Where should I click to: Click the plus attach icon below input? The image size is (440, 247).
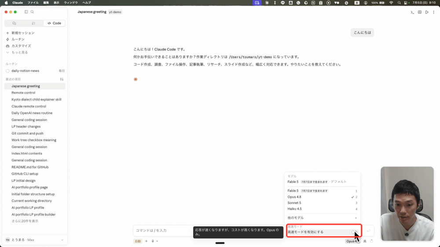(146, 241)
